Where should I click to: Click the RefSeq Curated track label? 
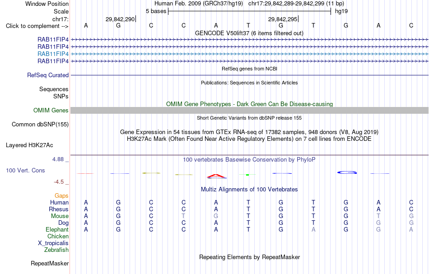48,75
